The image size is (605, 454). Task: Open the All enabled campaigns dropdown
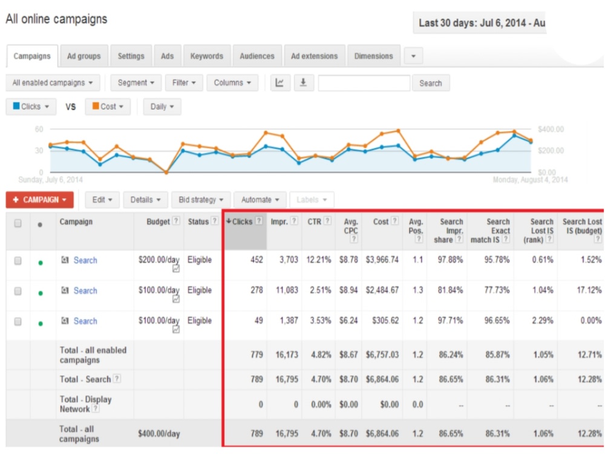pos(53,82)
